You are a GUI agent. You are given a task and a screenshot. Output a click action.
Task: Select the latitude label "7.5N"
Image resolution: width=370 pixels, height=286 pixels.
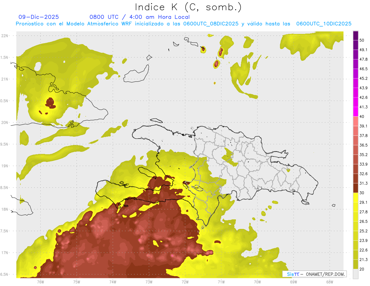pyautogui.click(x=5, y=231)
